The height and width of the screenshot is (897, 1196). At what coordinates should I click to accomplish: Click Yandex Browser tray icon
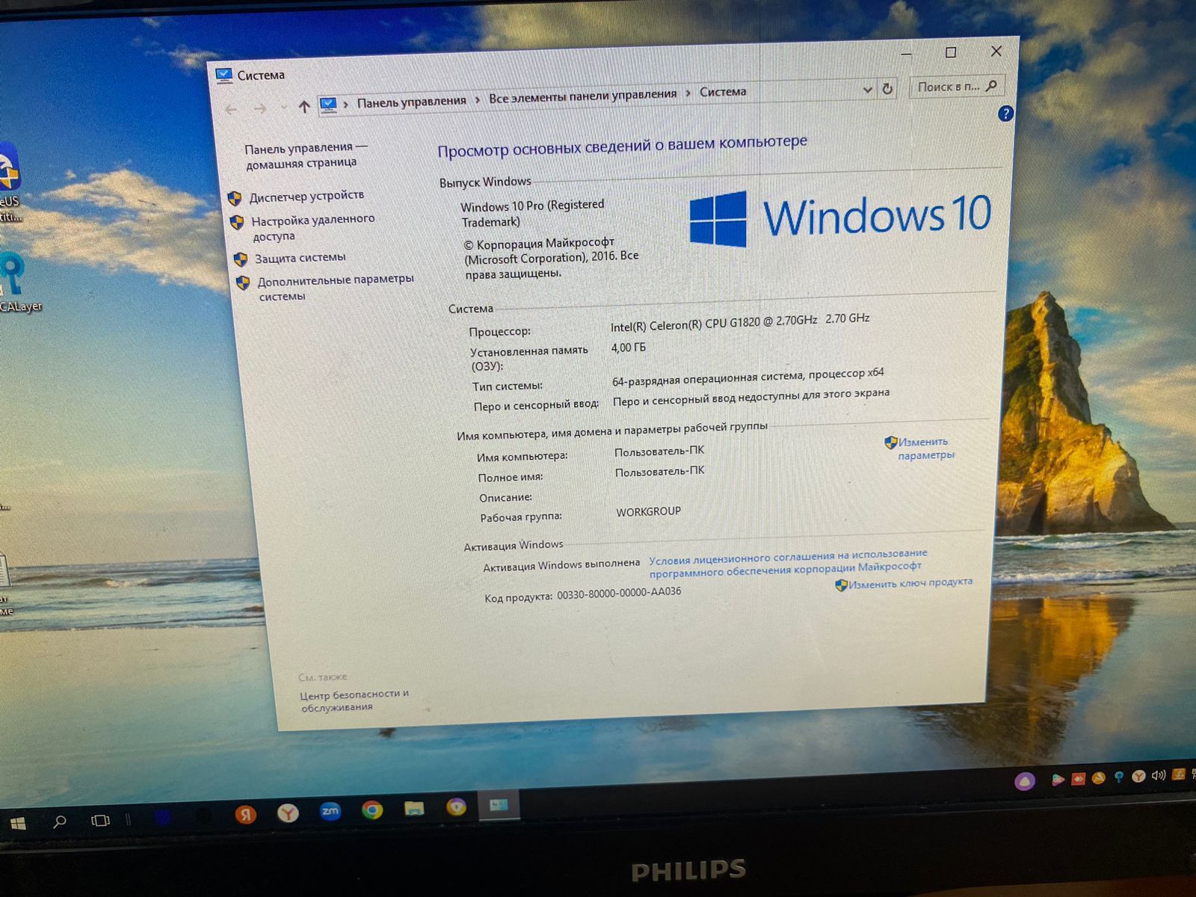(1138, 777)
